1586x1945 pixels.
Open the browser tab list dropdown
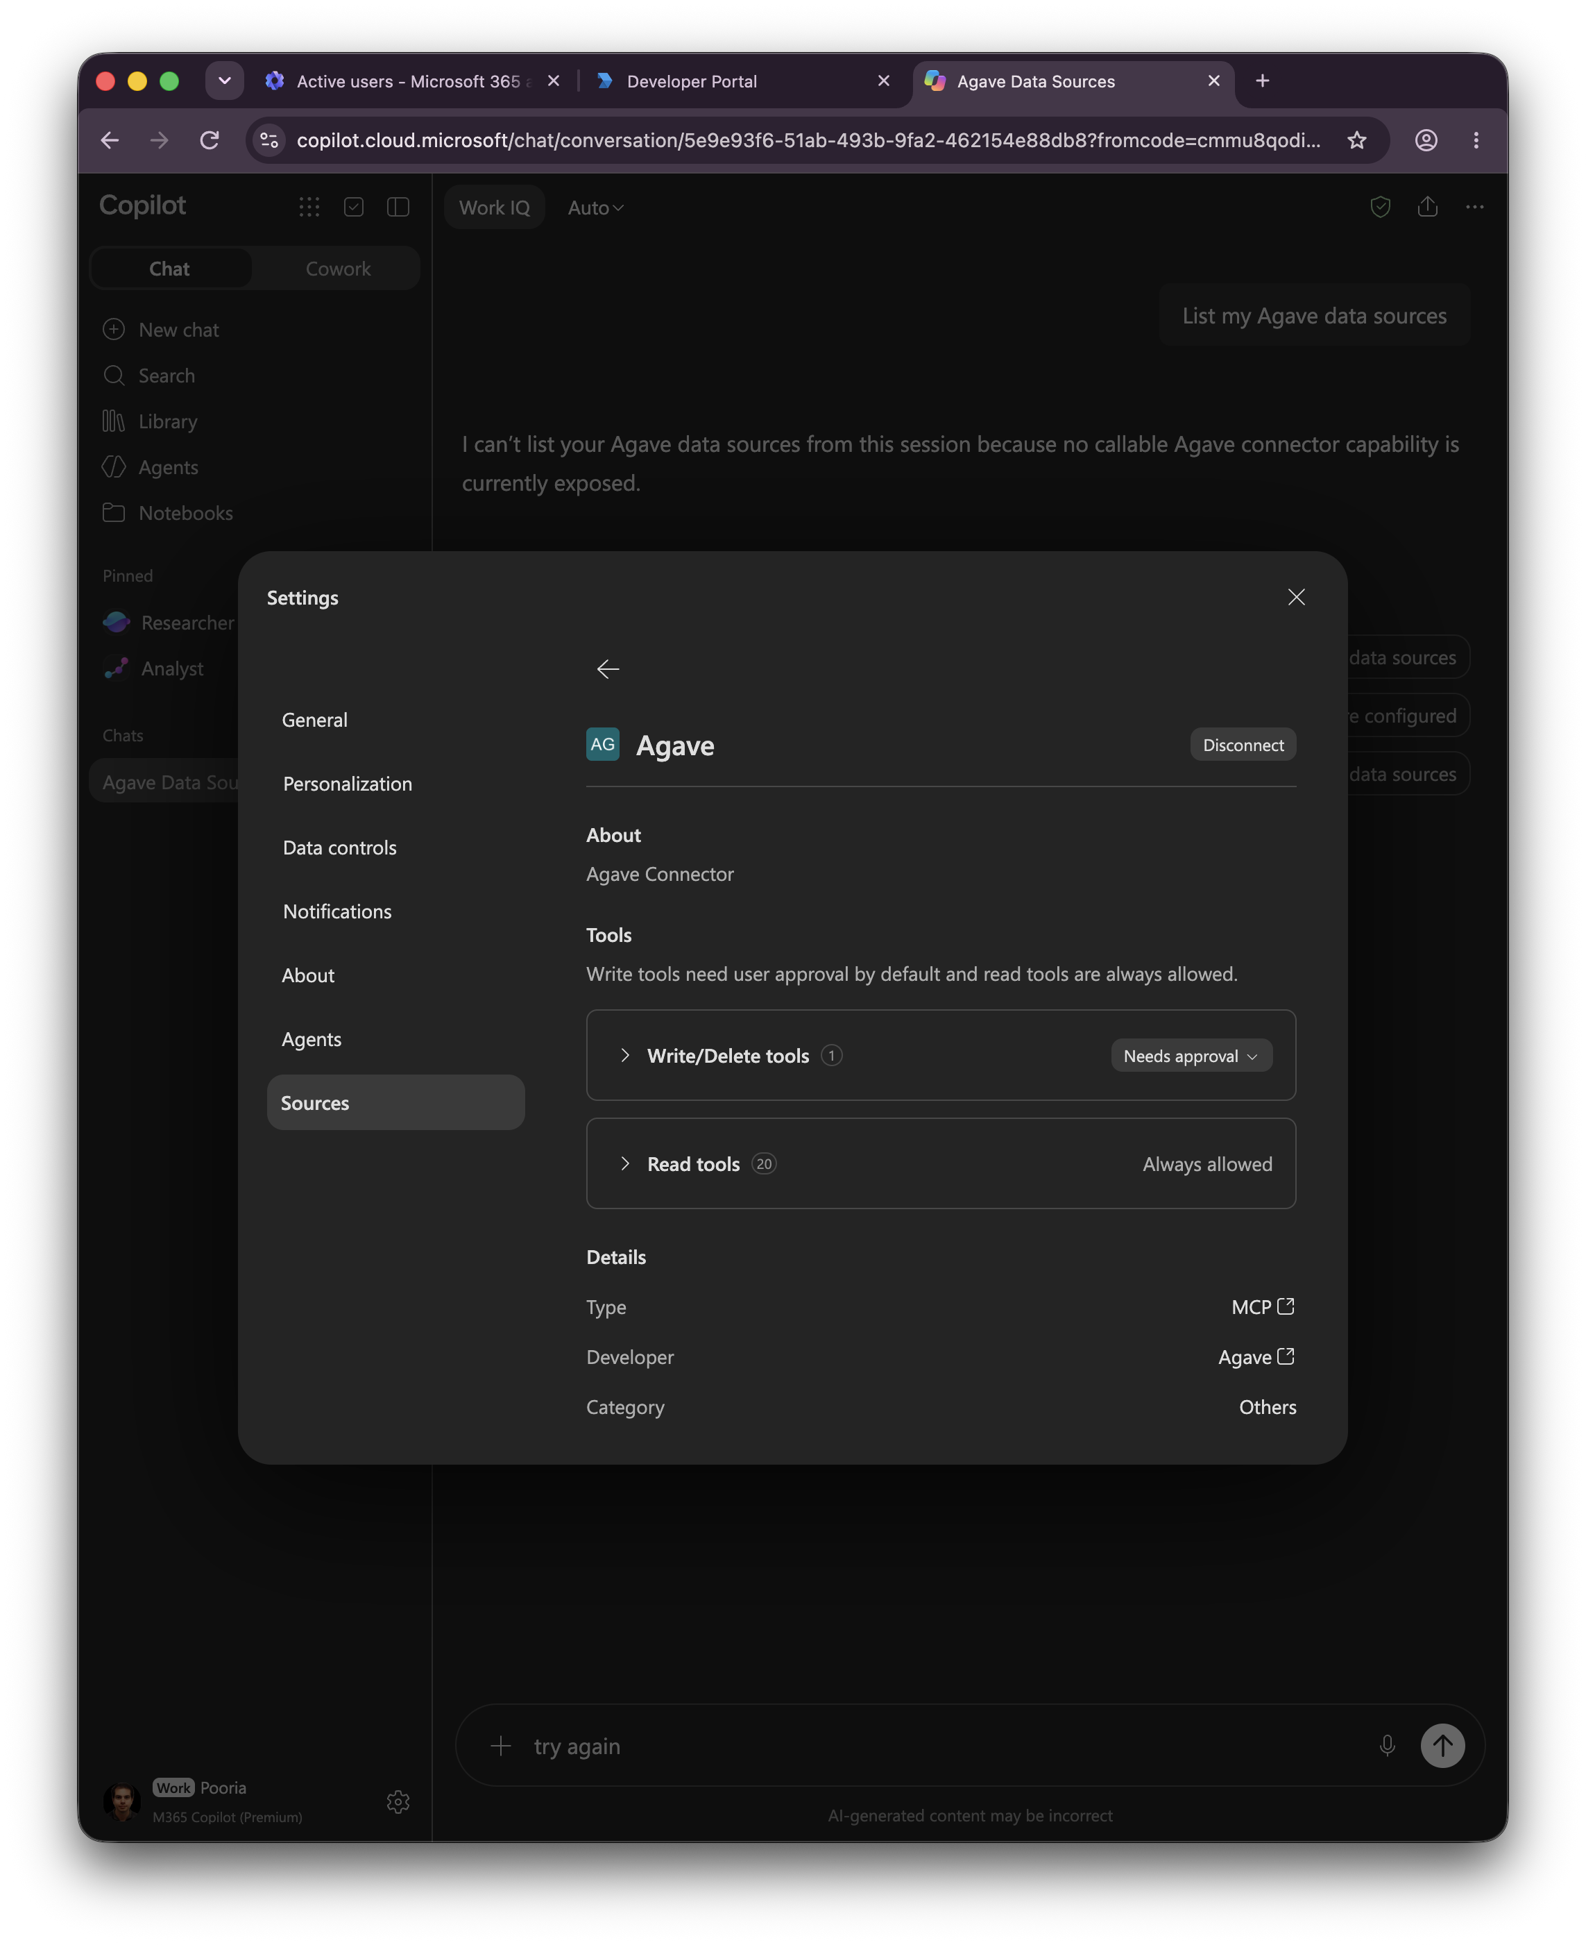point(225,81)
